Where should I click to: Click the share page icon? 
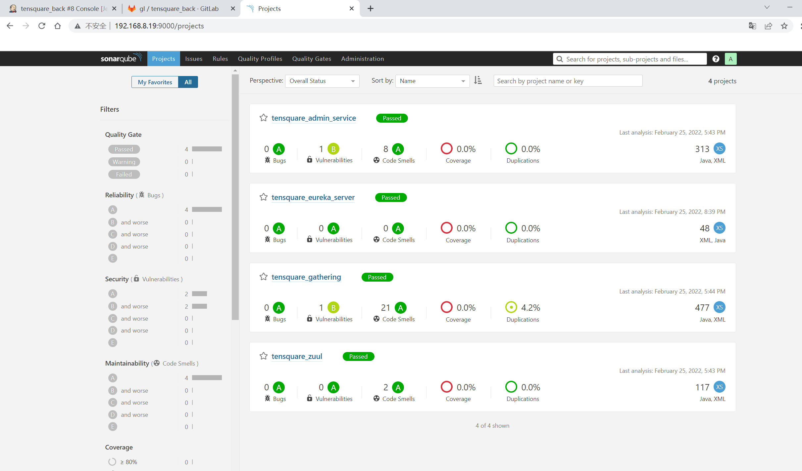[x=768, y=26]
